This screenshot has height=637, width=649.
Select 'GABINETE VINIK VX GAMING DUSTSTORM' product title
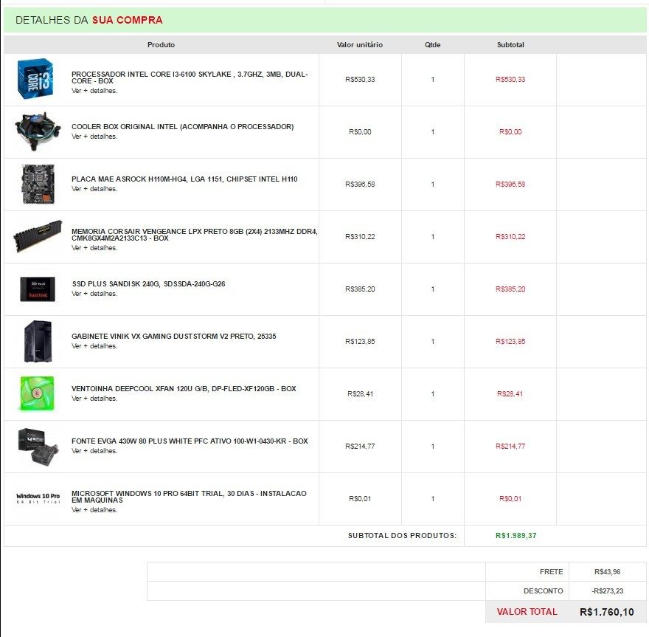click(174, 337)
